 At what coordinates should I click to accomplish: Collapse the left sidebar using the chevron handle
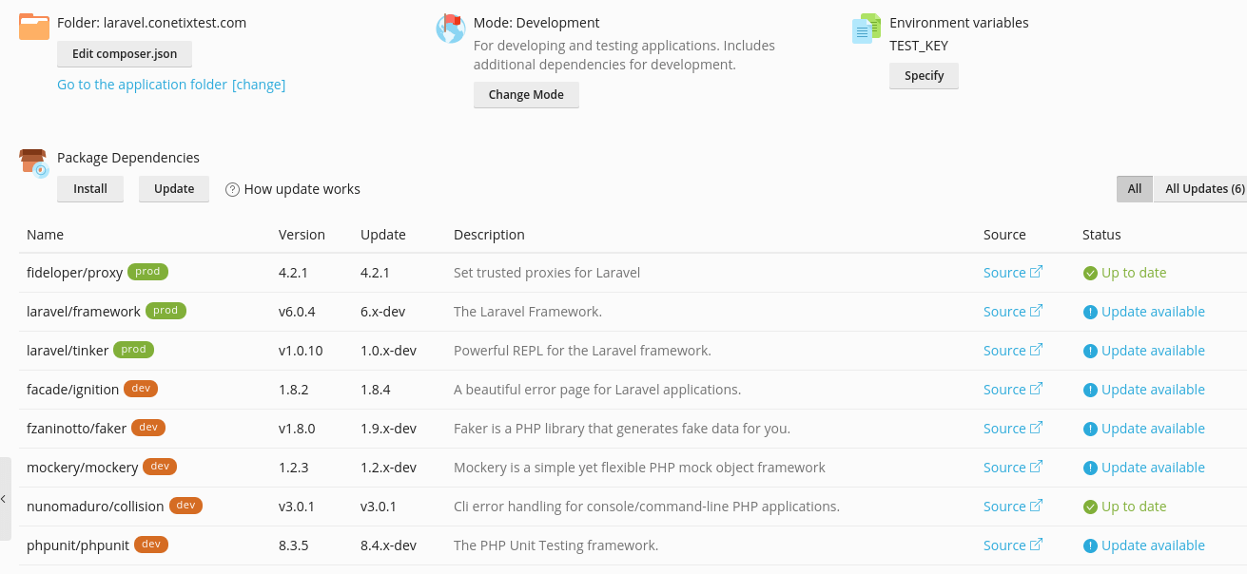click(5, 499)
